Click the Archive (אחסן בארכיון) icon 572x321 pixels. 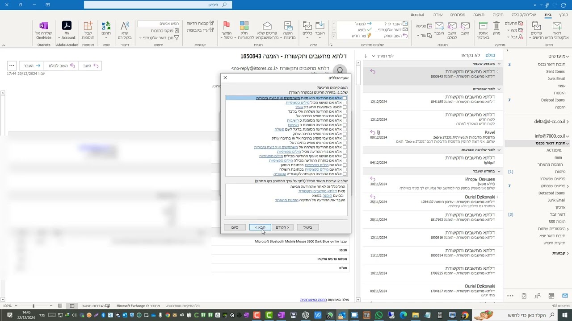[483, 26]
